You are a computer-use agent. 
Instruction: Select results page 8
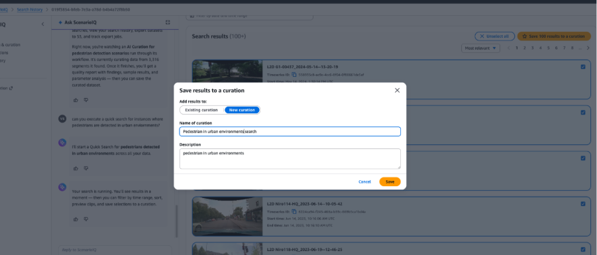coord(572,48)
